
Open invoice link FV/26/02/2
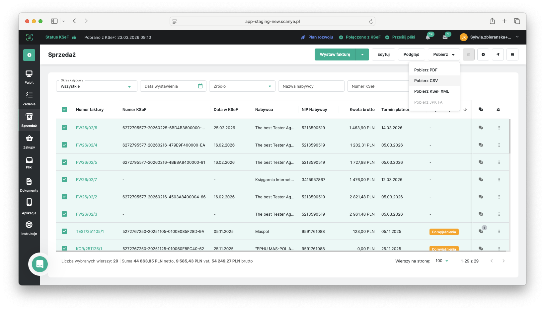point(86,197)
